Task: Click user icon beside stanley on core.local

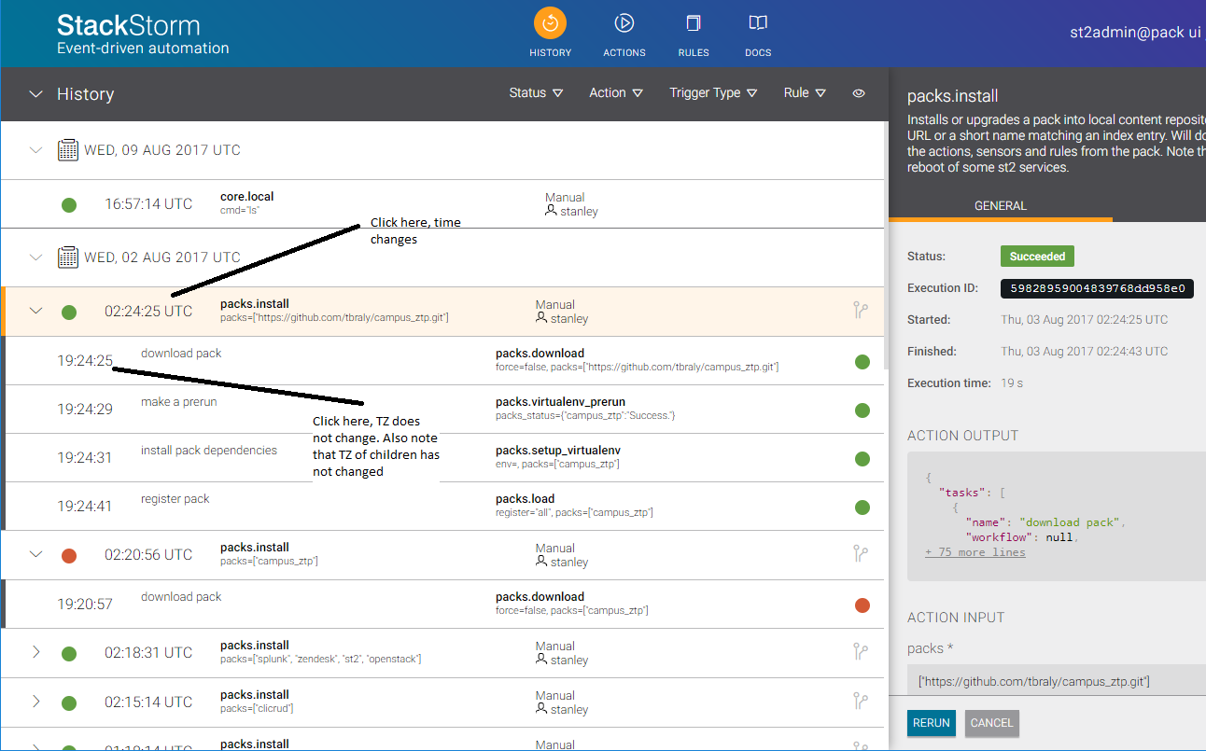Action: (551, 212)
